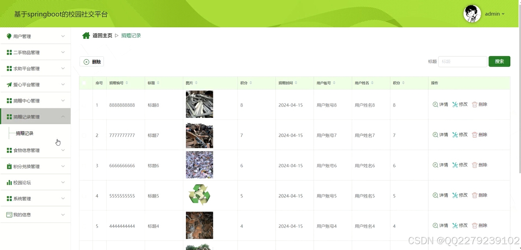Open 爱心平台管理 via its paper-plane icon
The height and width of the screenshot is (250, 521).
tap(8, 84)
